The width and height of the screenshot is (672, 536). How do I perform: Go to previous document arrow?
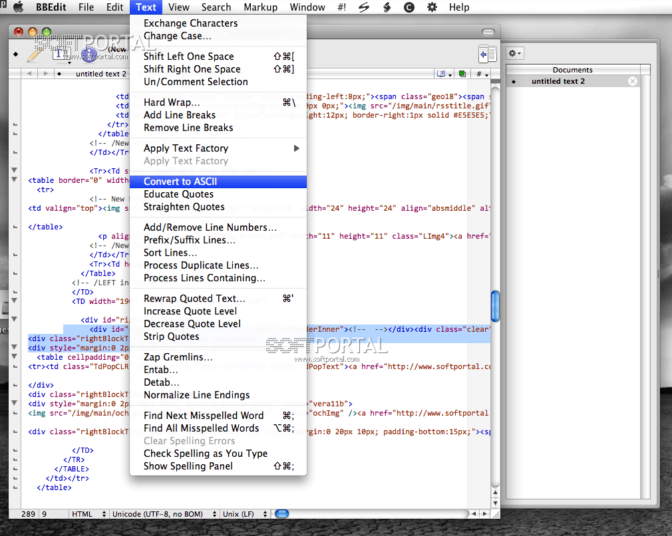click(29, 74)
